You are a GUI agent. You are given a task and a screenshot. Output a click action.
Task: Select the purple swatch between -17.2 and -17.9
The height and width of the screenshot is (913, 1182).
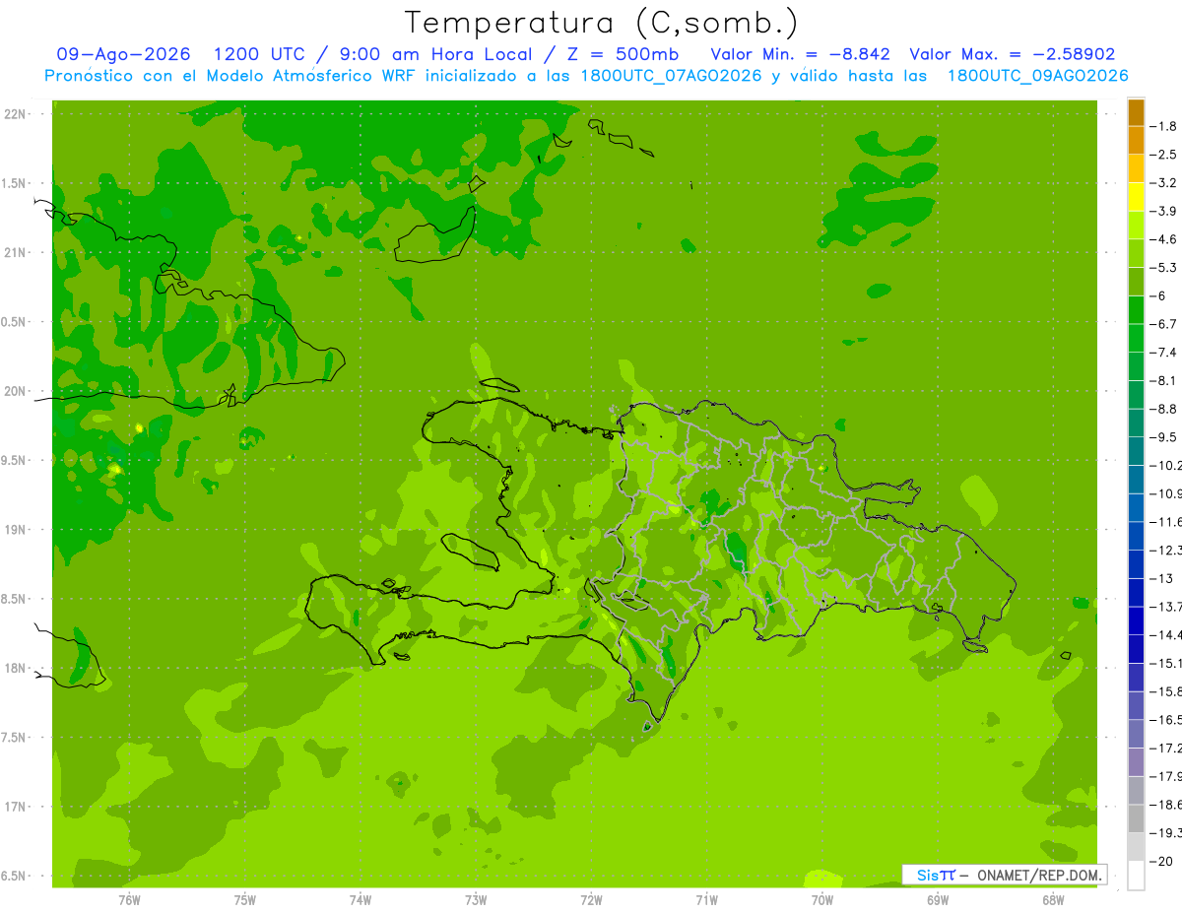click(x=1136, y=761)
